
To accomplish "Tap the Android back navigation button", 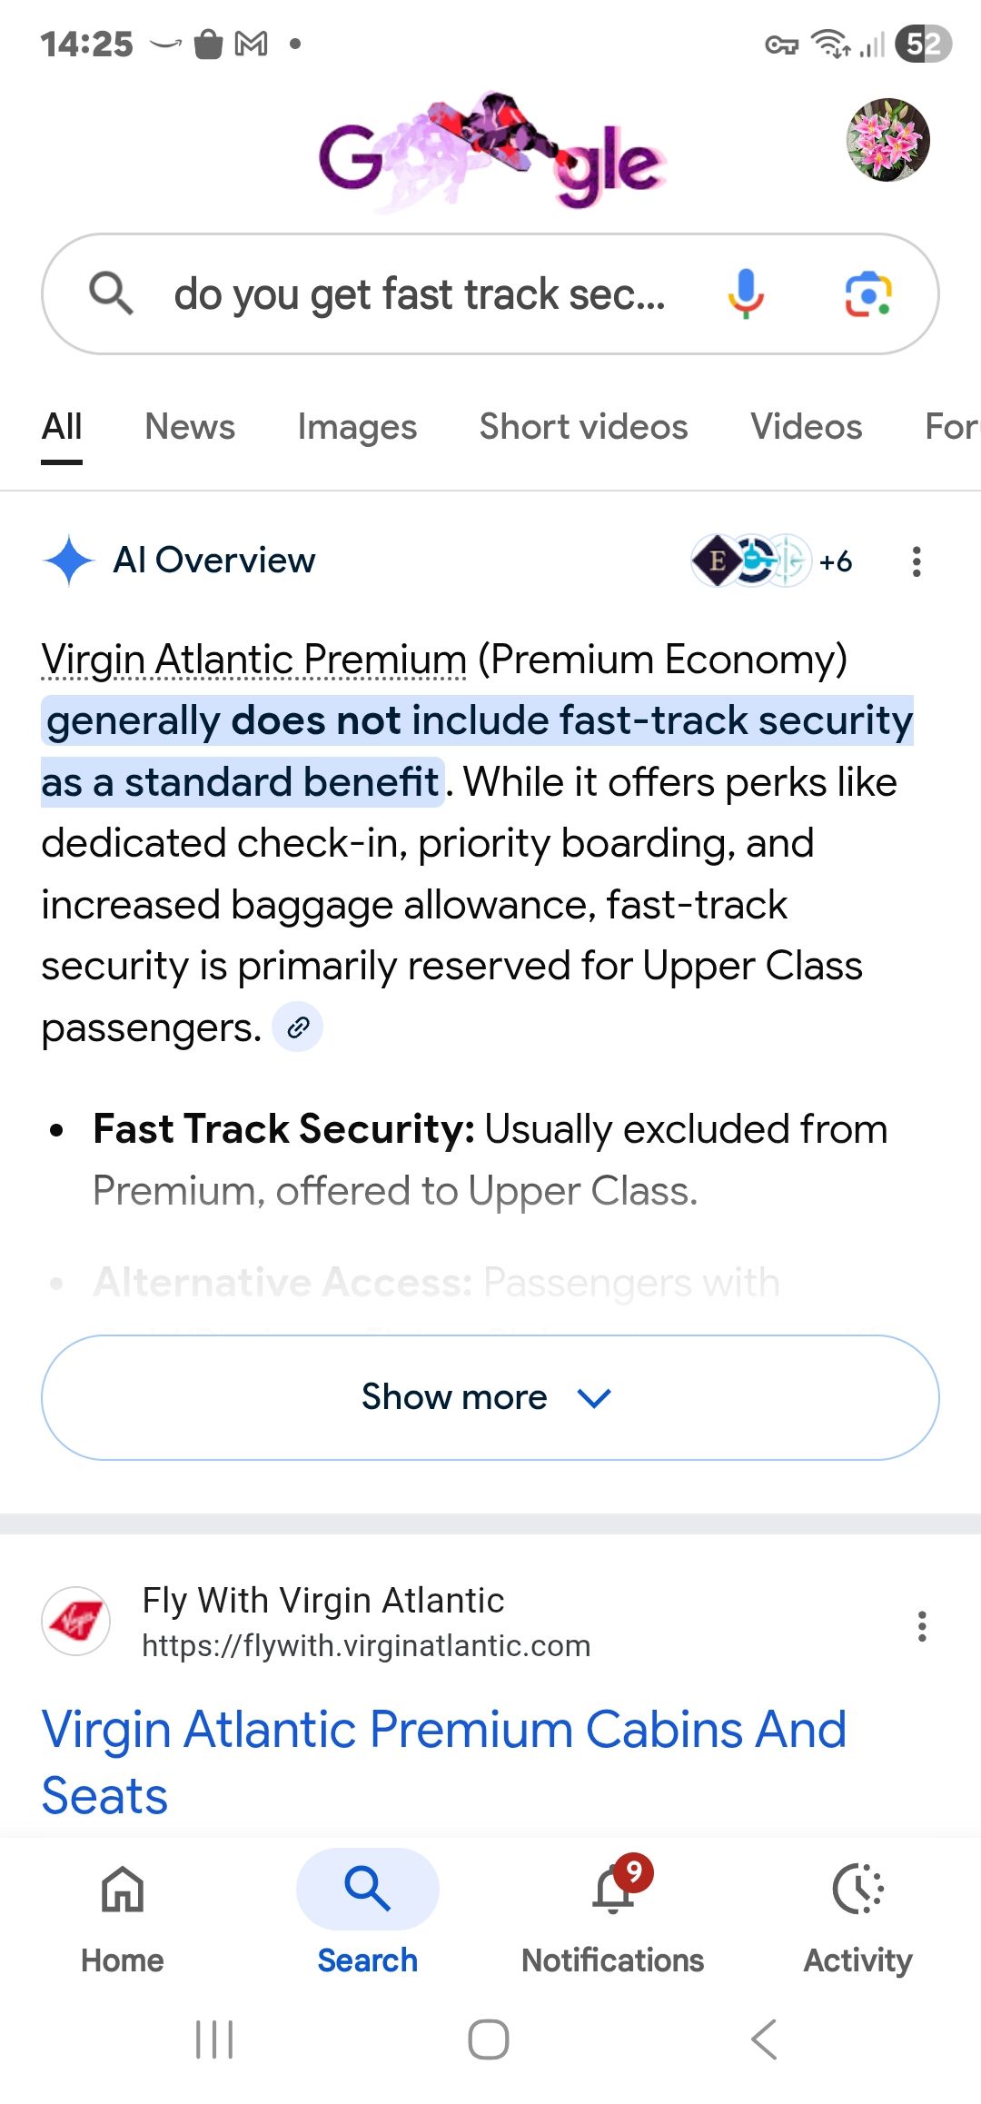I will coord(764,2039).
